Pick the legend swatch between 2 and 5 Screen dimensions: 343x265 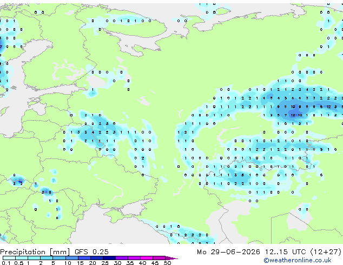(x=47, y=258)
